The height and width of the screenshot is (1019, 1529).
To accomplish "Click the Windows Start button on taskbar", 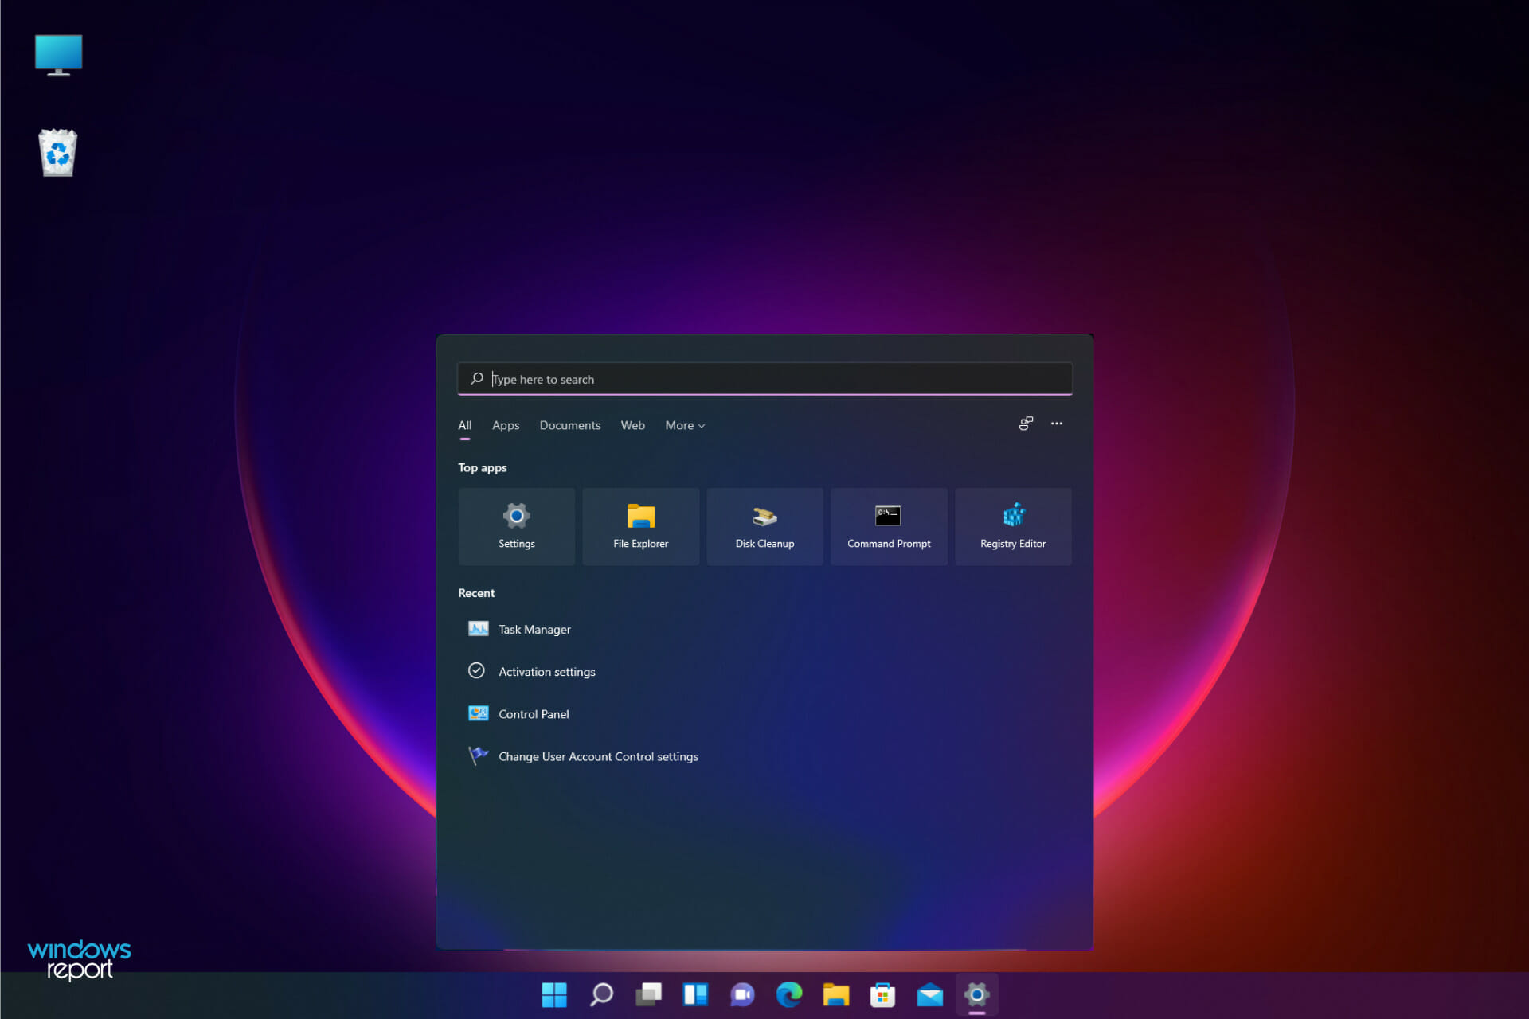I will (554, 994).
